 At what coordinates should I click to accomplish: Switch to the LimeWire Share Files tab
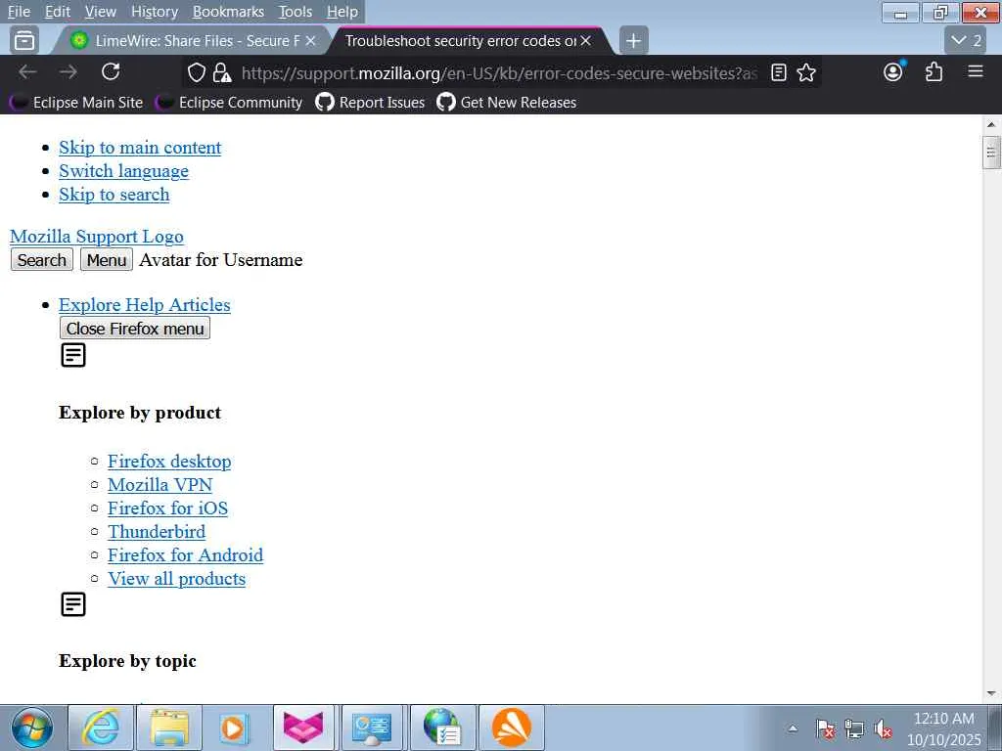tap(192, 41)
